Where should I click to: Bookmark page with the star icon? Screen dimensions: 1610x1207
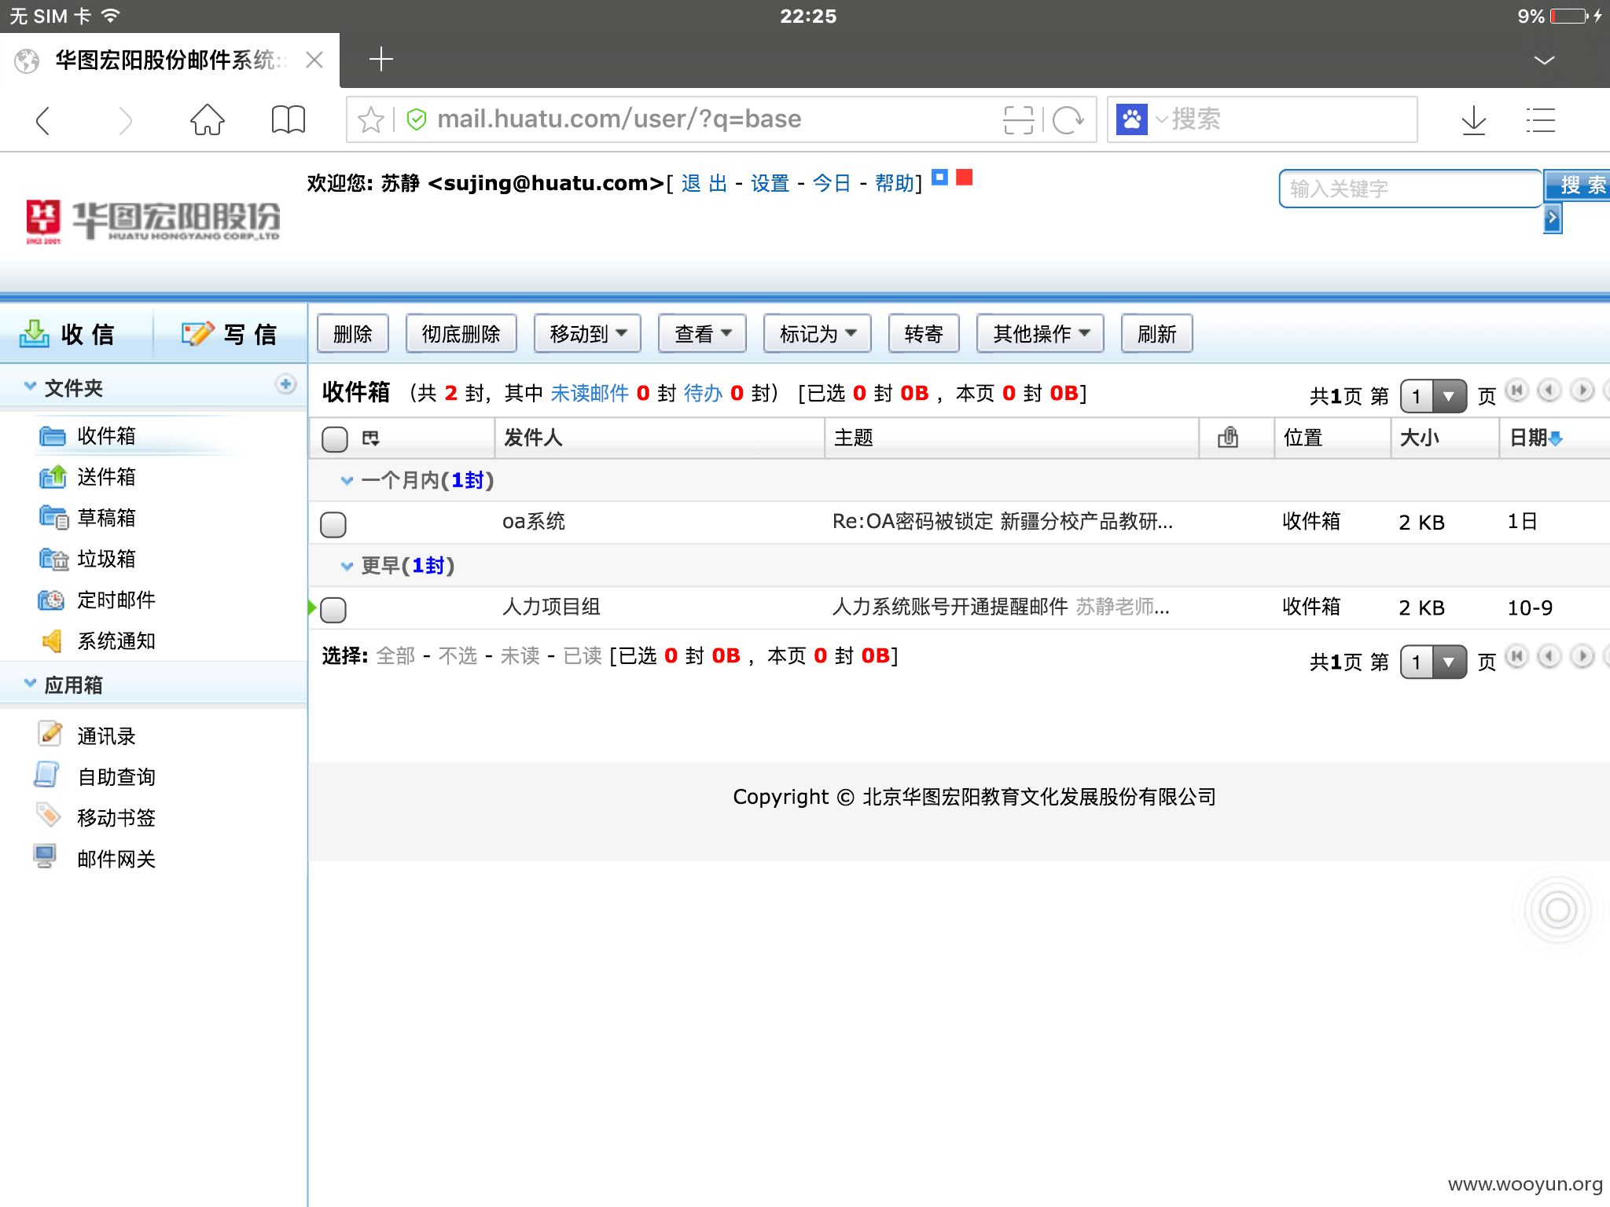click(x=371, y=120)
